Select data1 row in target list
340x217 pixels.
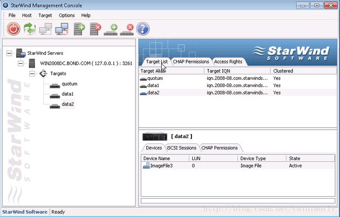(237, 86)
